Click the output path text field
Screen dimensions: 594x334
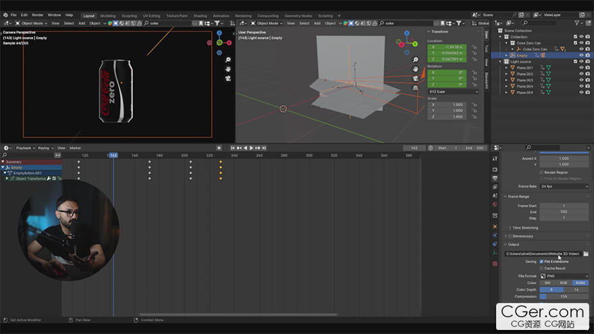coord(543,254)
